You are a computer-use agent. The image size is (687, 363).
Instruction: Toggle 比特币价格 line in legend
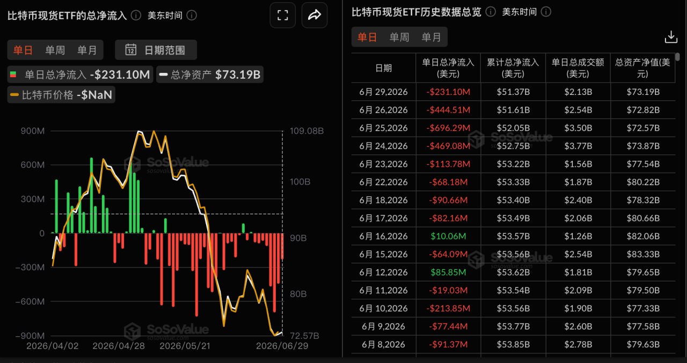pos(61,95)
